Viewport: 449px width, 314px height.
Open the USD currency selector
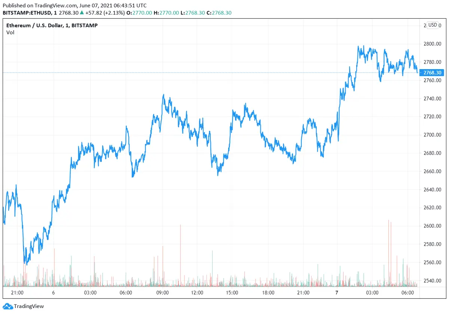(433, 25)
